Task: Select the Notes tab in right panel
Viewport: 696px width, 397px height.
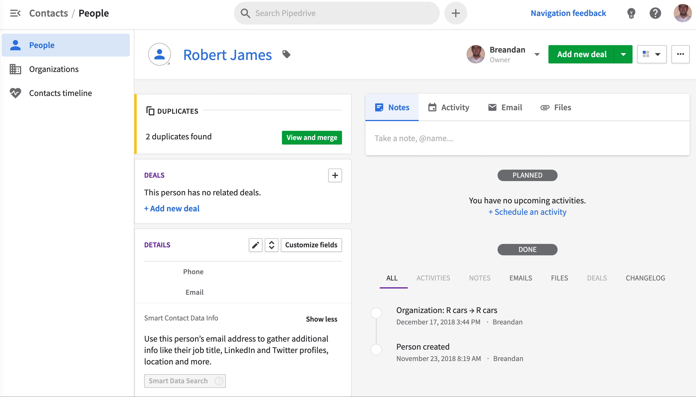Action: click(x=391, y=107)
